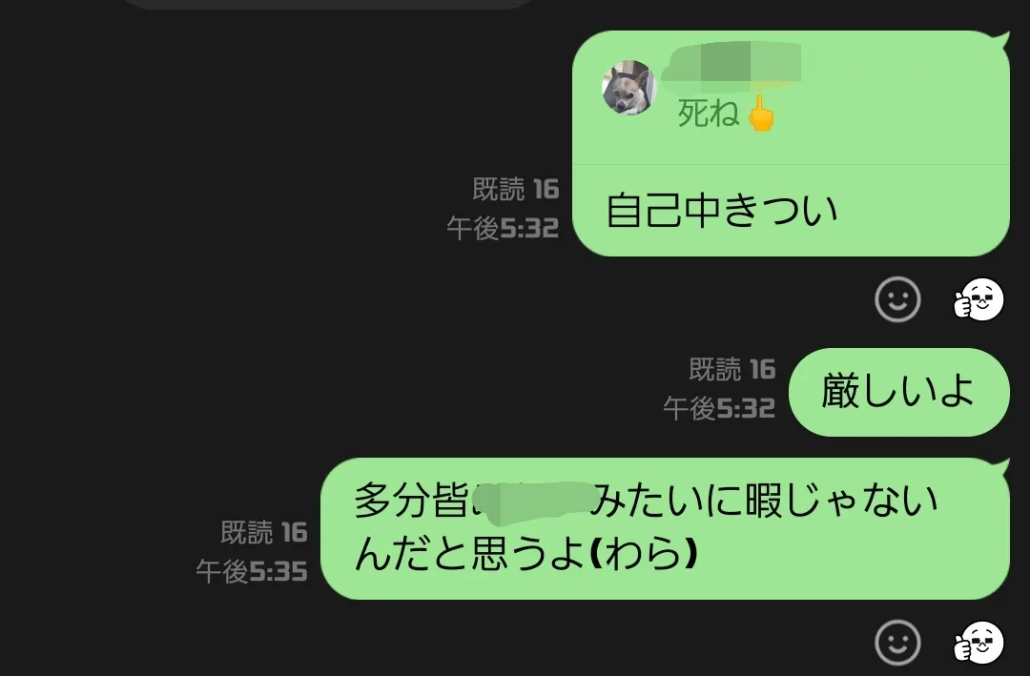Open the dog avatar in quoted reply

[x=628, y=88]
